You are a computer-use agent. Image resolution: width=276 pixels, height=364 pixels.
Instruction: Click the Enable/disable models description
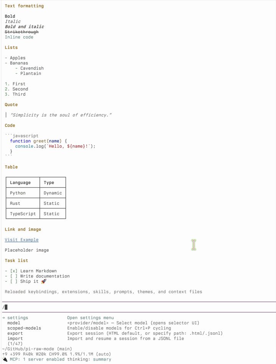tap(119, 328)
